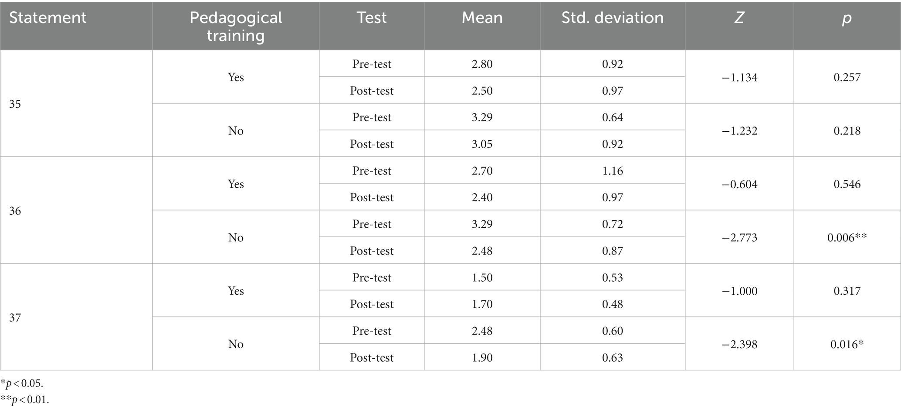Click the Test column header
The width and height of the screenshot is (901, 410).
(372, 18)
